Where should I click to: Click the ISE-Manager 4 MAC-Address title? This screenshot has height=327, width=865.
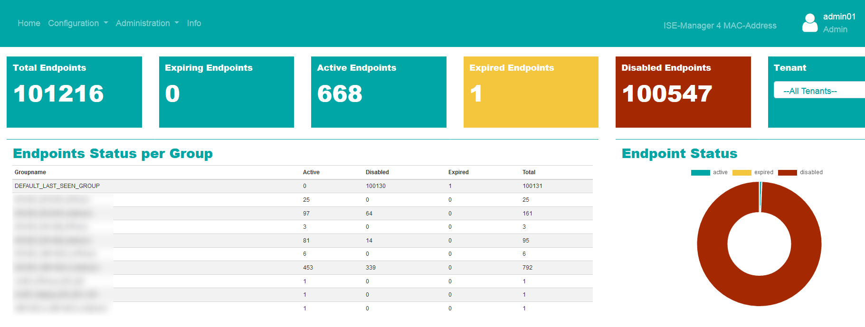(720, 26)
